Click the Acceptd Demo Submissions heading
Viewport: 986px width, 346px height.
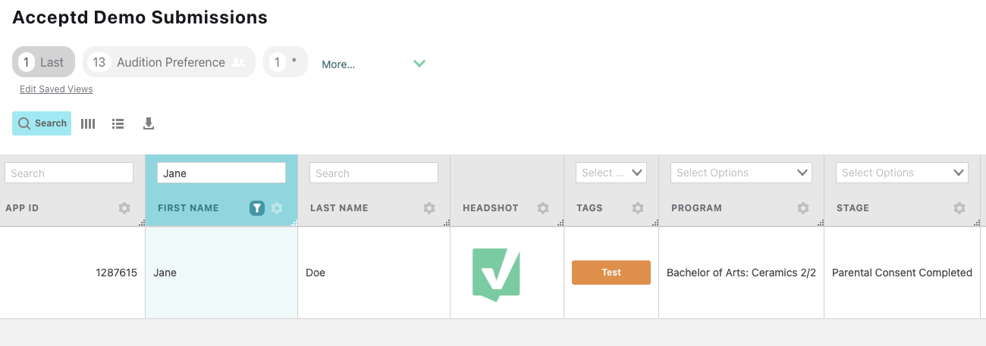point(140,17)
